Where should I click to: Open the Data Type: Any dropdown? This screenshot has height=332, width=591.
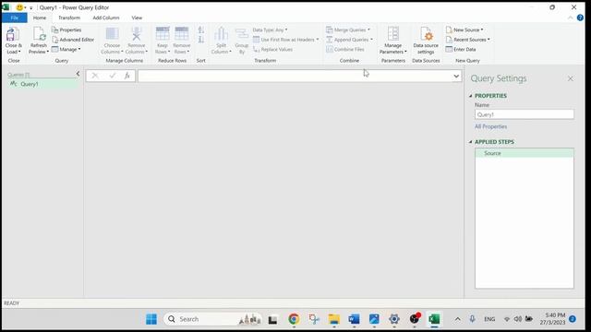click(270, 30)
